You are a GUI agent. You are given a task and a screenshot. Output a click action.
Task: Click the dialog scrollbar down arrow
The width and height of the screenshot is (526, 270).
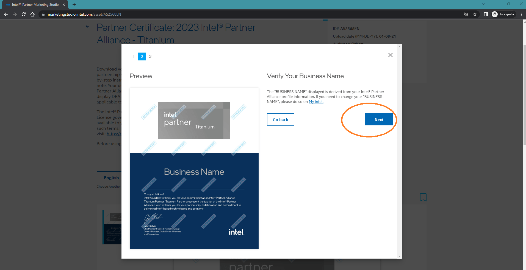tap(399, 256)
